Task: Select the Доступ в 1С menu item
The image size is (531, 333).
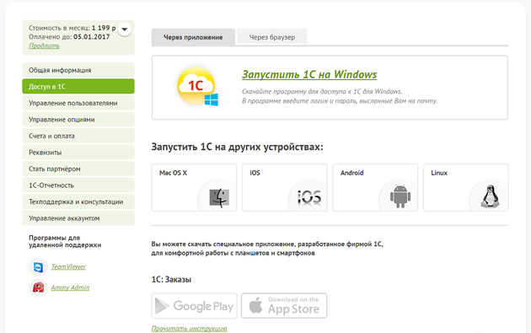Action: coord(78,86)
